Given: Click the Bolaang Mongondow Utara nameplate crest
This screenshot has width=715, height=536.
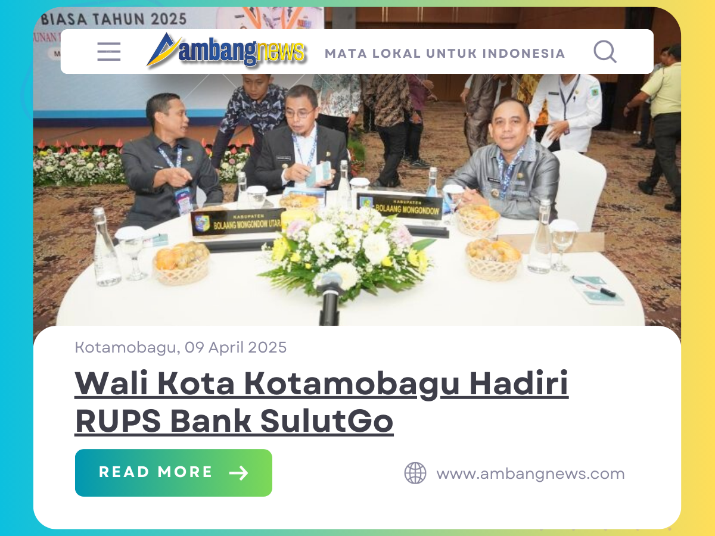Looking at the screenshot, I should click(202, 223).
